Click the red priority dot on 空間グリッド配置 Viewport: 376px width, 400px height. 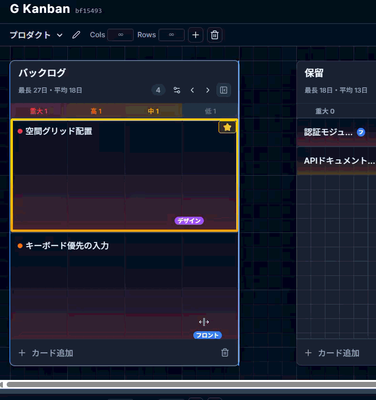point(20,131)
